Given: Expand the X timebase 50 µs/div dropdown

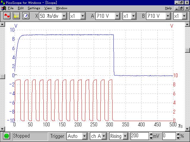Looking at the screenshot, I should pyautogui.click(x=64, y=16).
